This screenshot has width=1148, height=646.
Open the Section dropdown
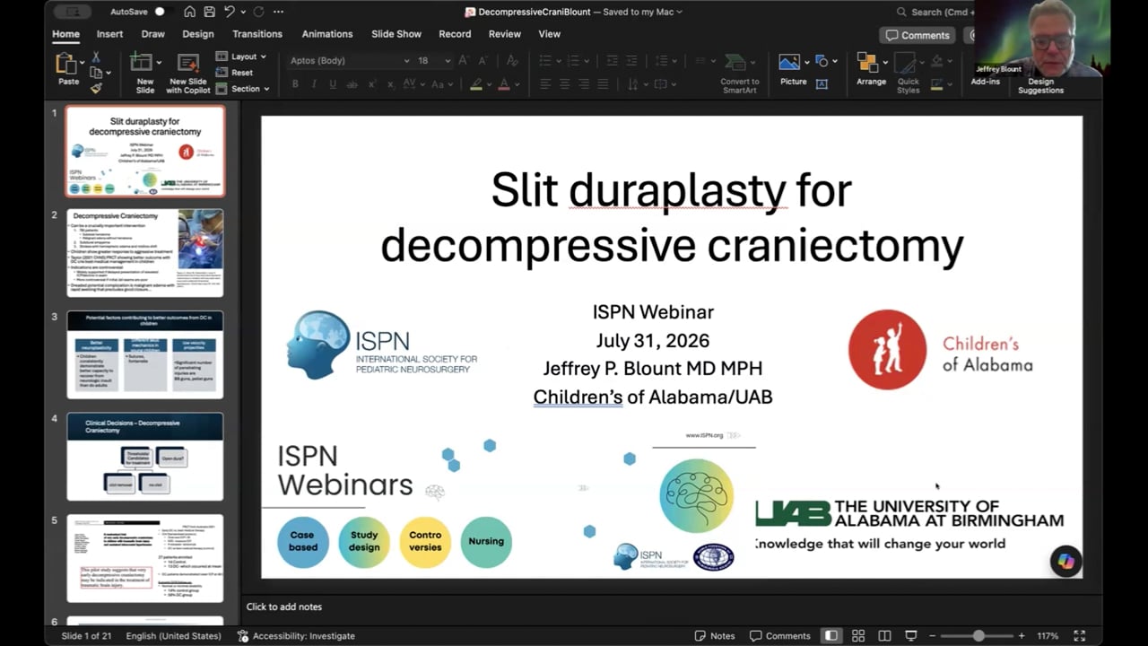(x=243, y=89)
